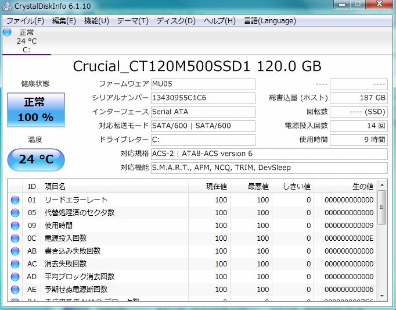This screenshot has width=396, height=310.
Task: Select the リードエラーレート attribute name
Action: [x=76, y=200]
